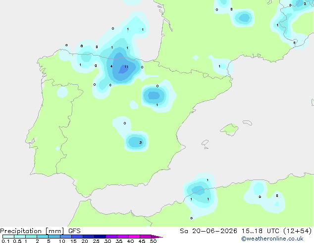Select the '0.5' legend scale label

17,241
